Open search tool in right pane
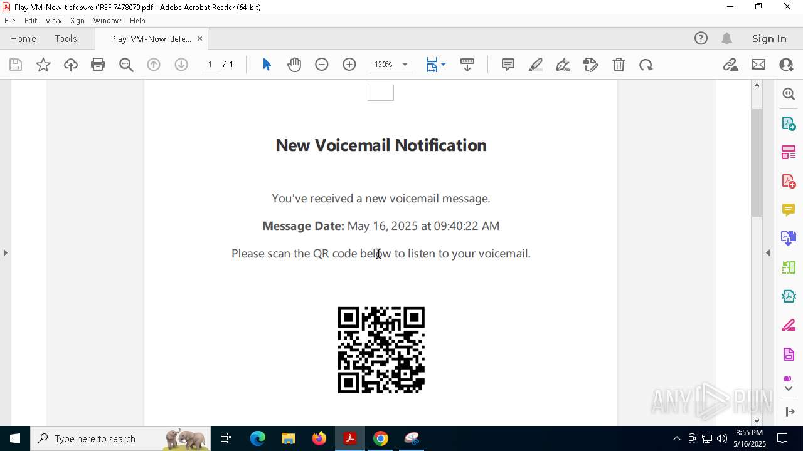 pyautogui.click(x=789, y=94)
